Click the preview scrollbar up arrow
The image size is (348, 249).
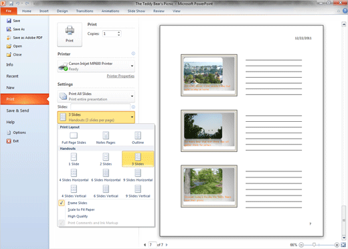(344, 24)
